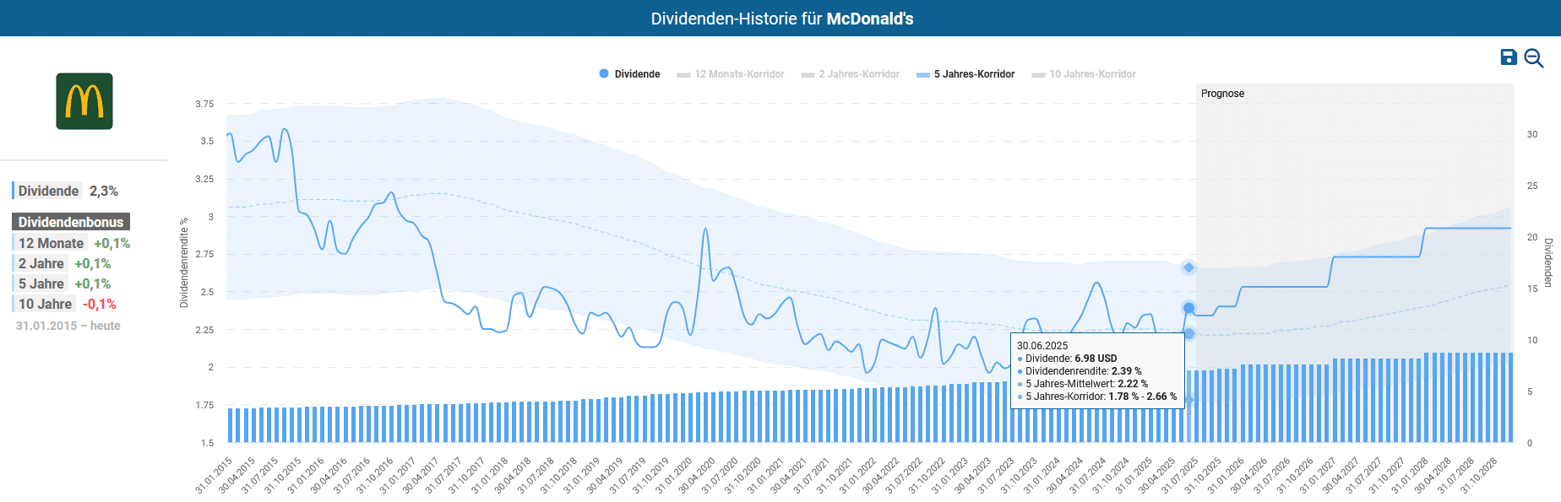Show the 12 Monats-Korridor series

pos(731,74)
